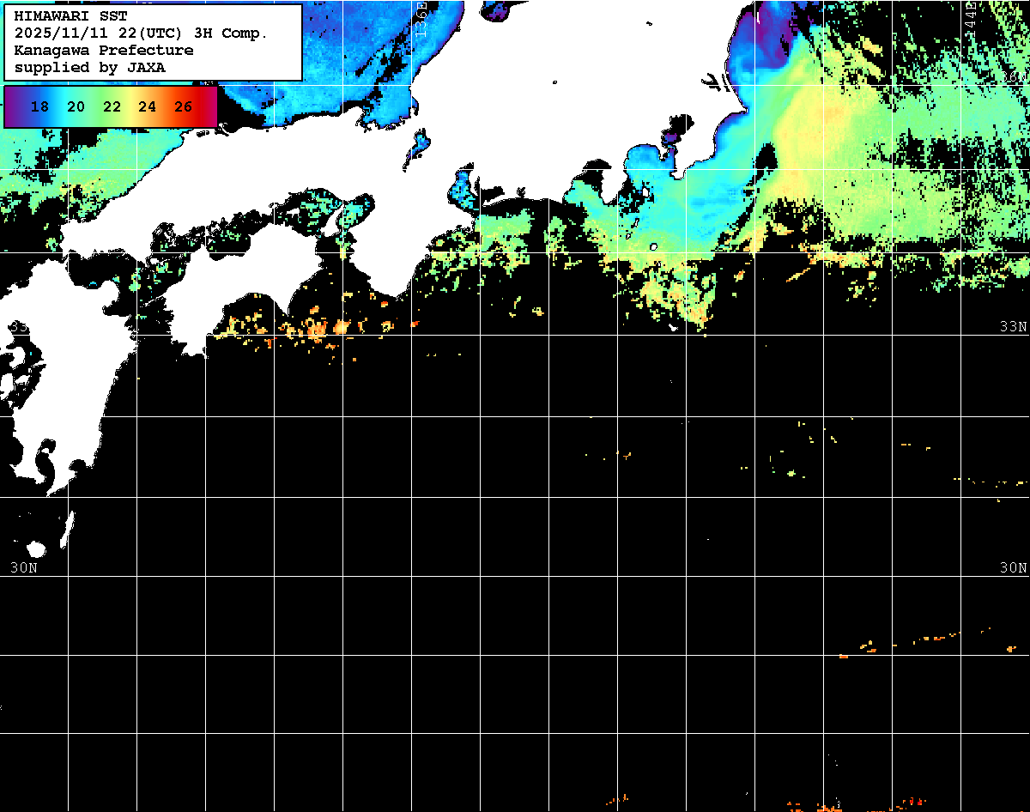Click the 'supplied by JAXA' credit text
Viewport: 1030px width, 812px height.
pos(89,67)
